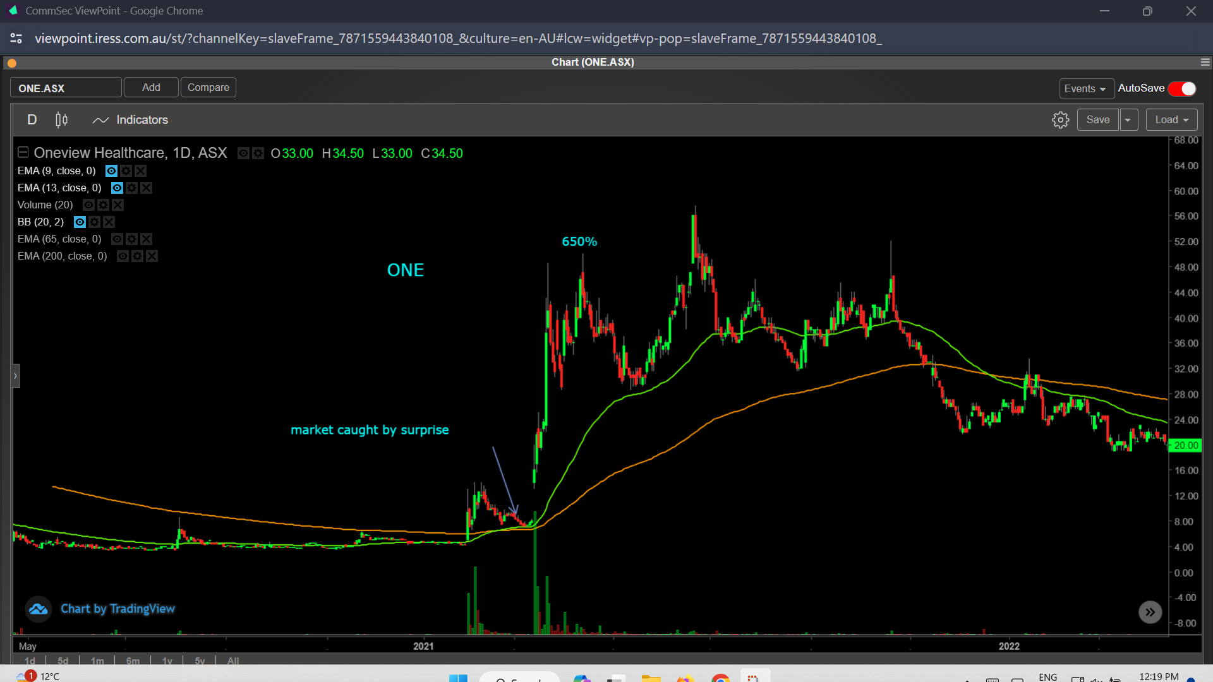
Task: Open the taskbar clock 12:19 PM
Action: 1159,676
